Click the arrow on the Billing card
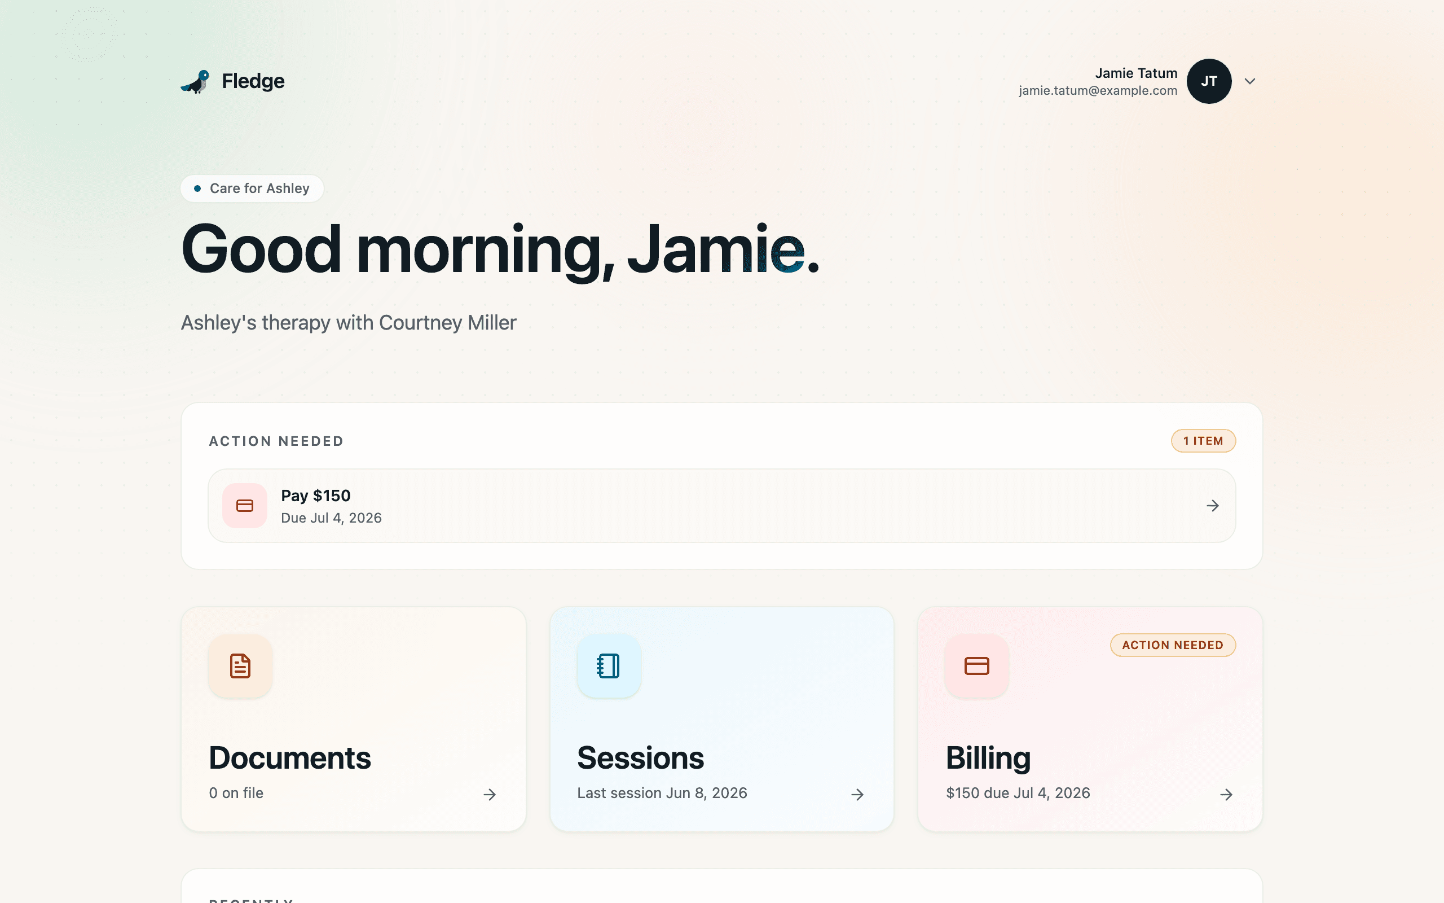The image size is (1444, 903). tap(1226, 794)
